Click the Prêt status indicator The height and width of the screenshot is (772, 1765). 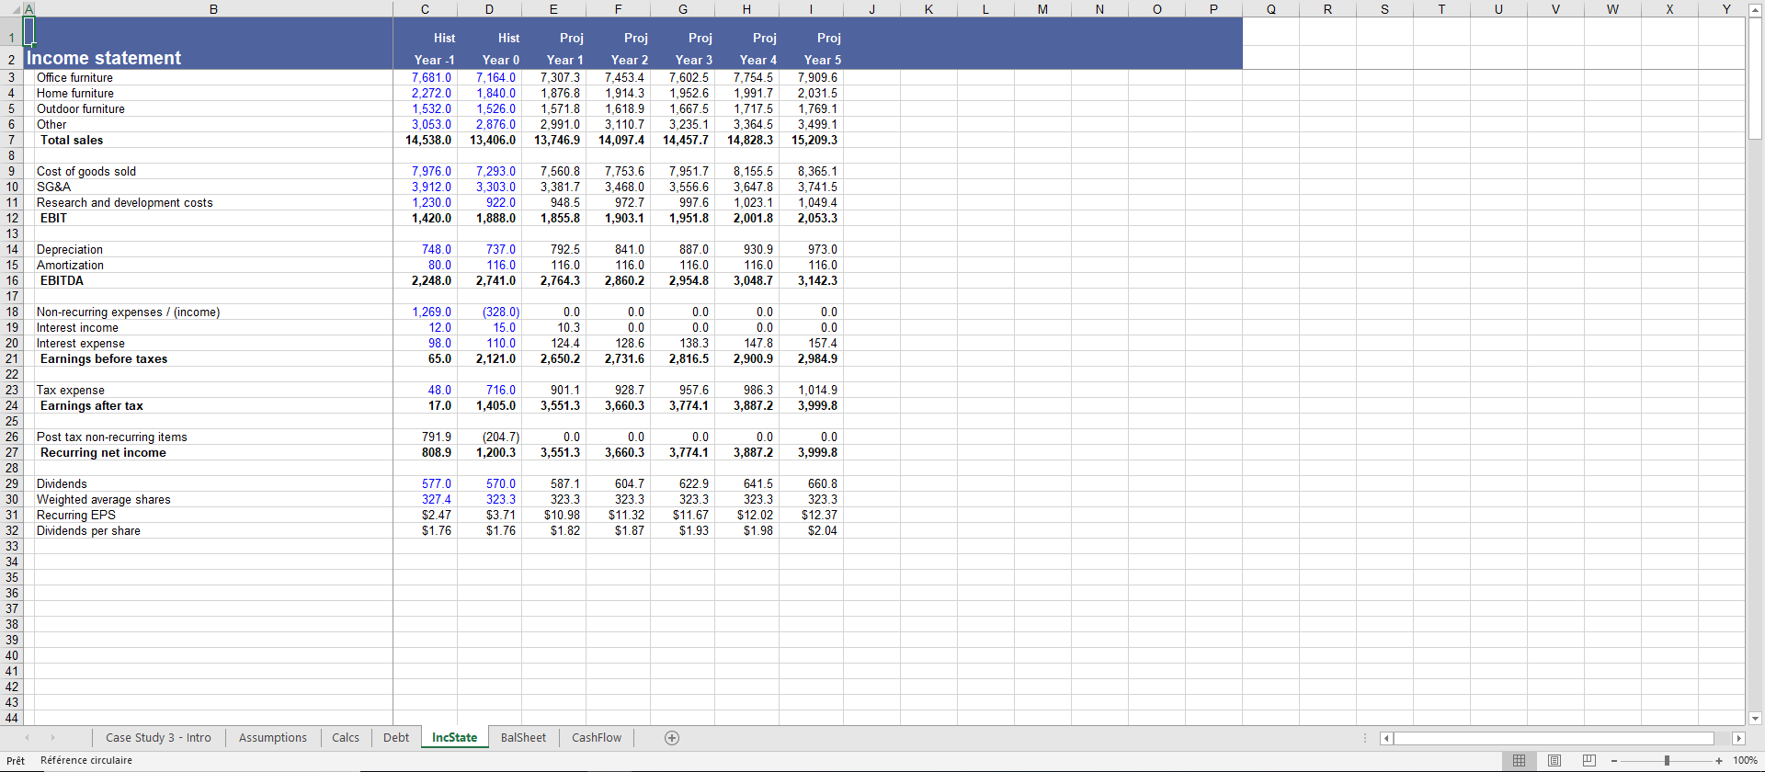click(16, 761)
